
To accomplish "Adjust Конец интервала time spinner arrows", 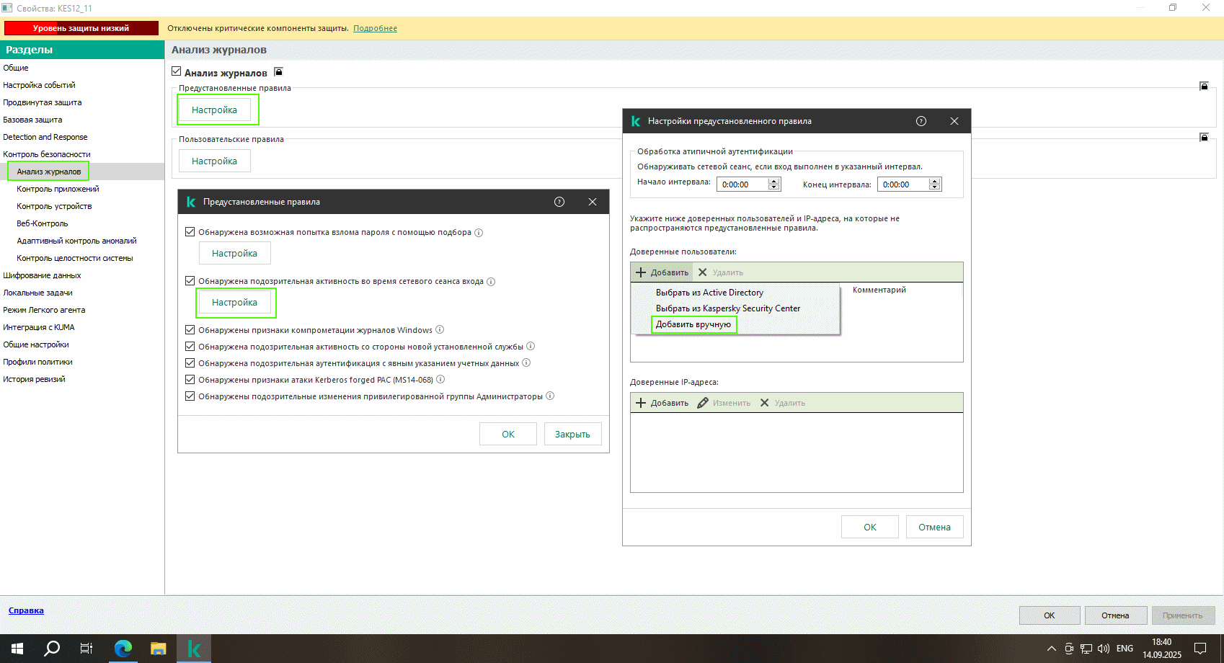I will [935, 184].
